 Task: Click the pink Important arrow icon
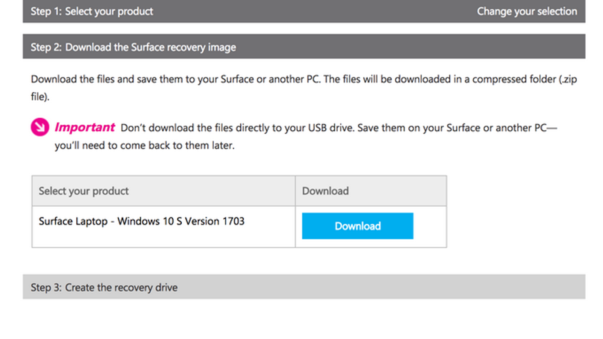coord(40,127)
